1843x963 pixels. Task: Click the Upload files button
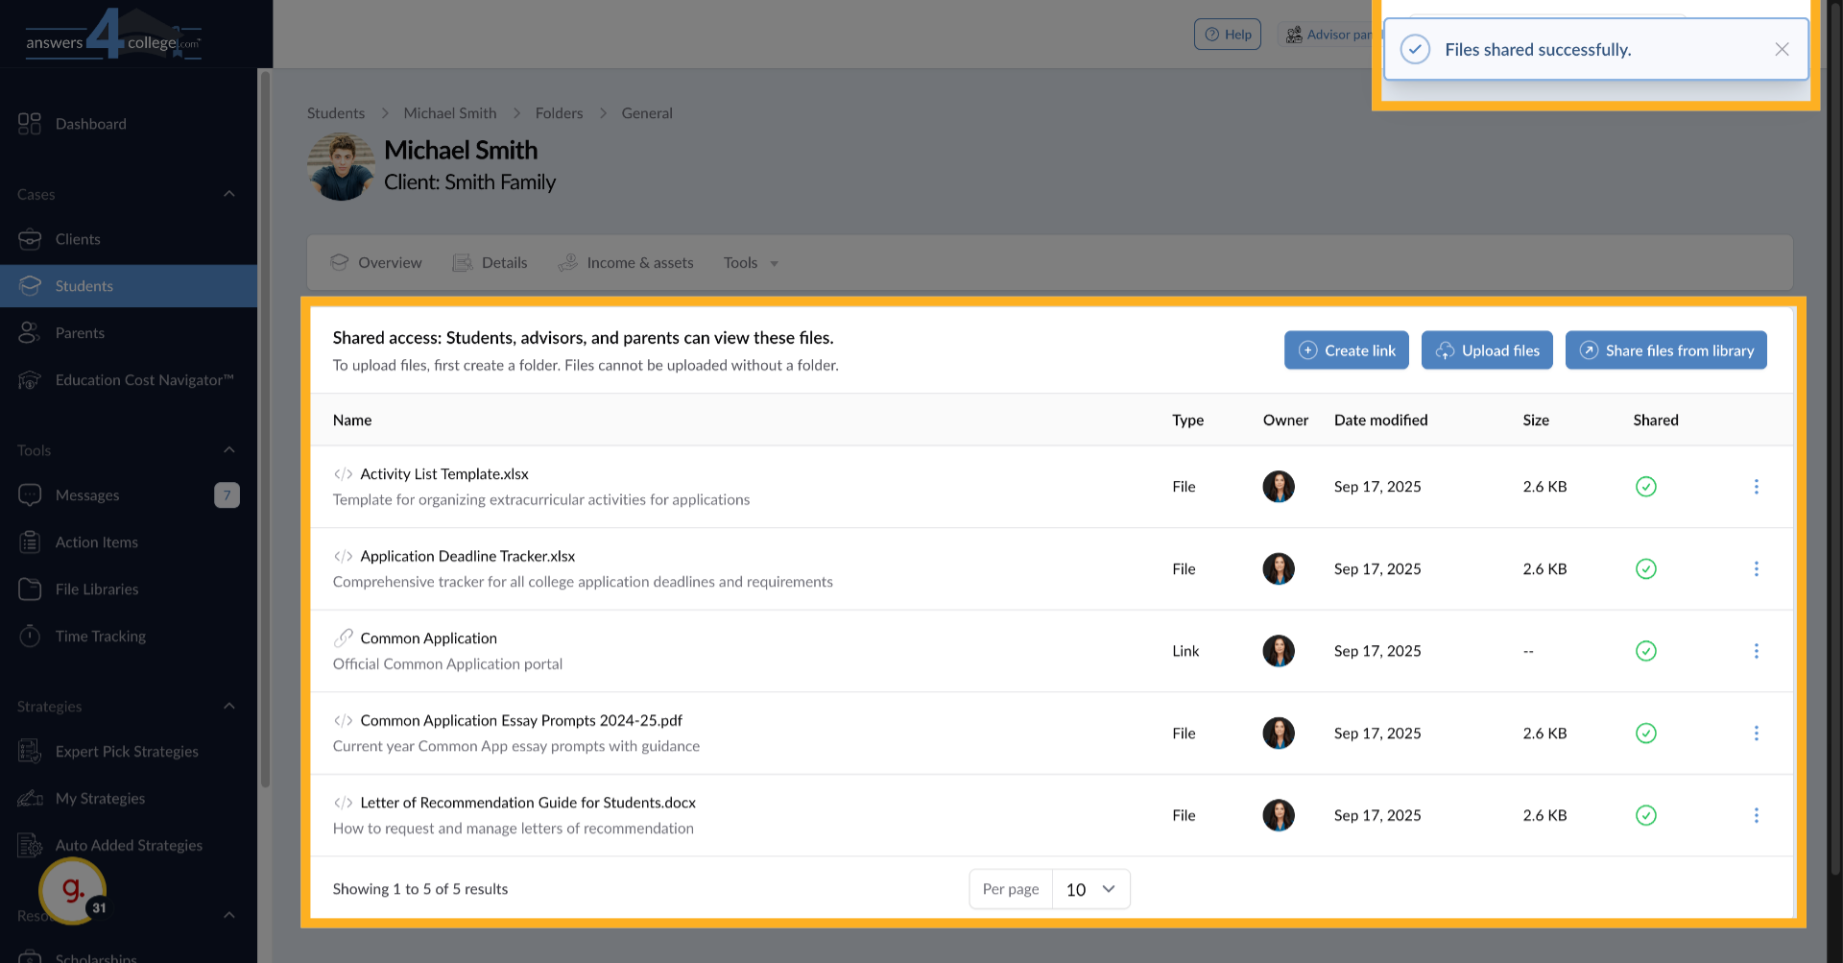(x=1486, y=349)
